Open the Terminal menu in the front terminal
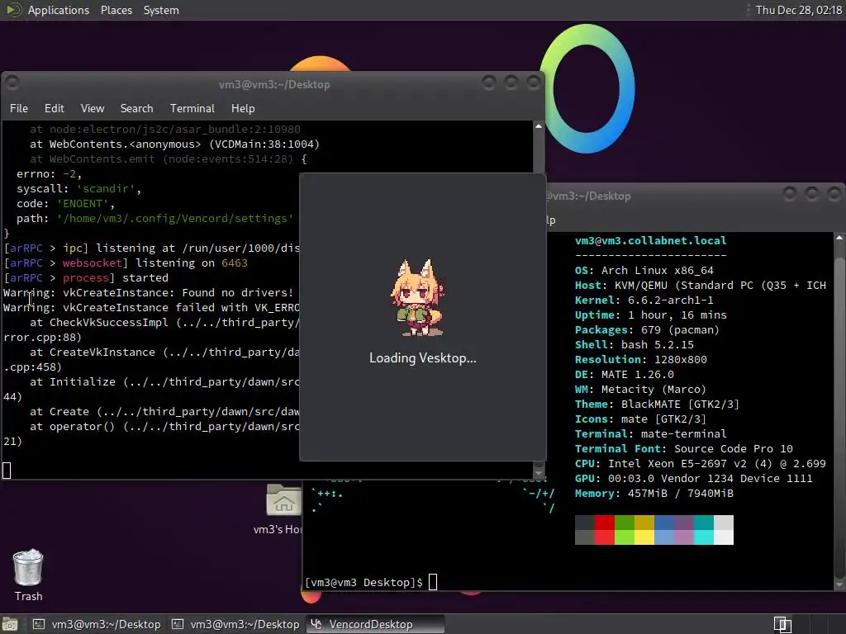The height and width of the screenshot is (634, 846). [192, 108]
